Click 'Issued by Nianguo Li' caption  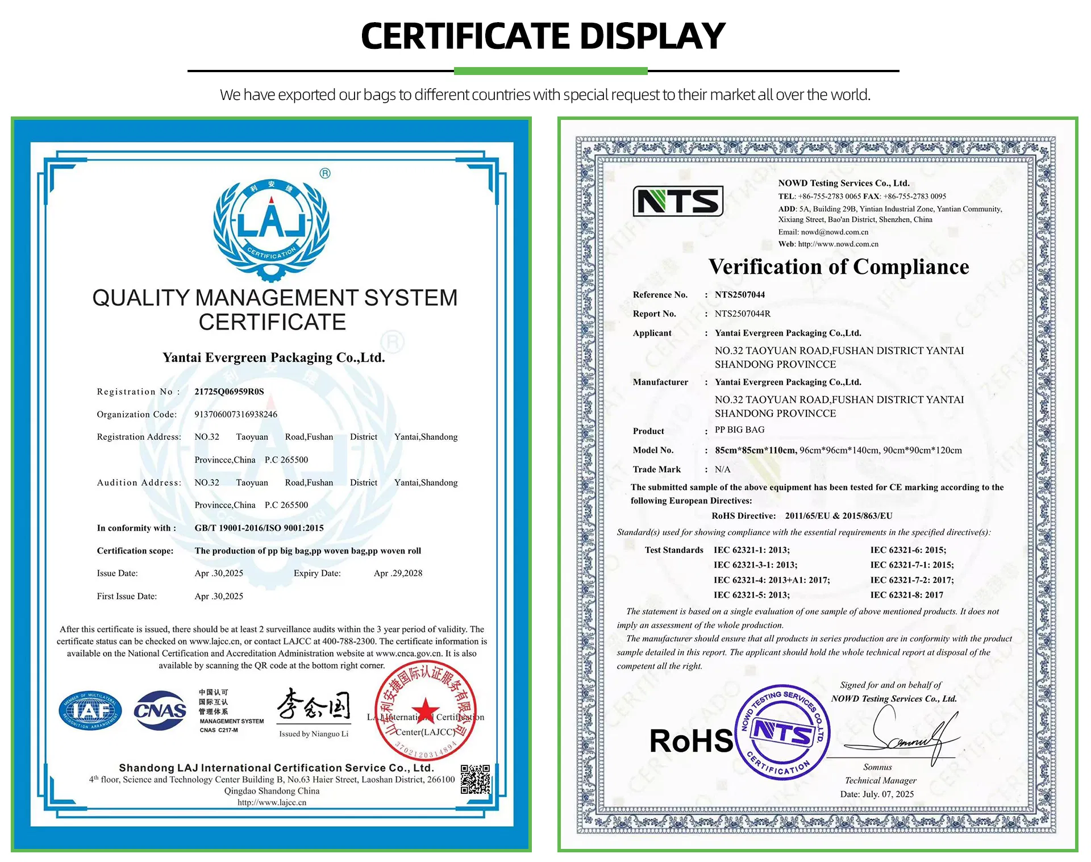[314, 734]
